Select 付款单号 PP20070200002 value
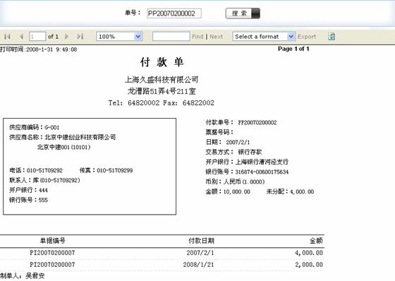 click(257, 123)
